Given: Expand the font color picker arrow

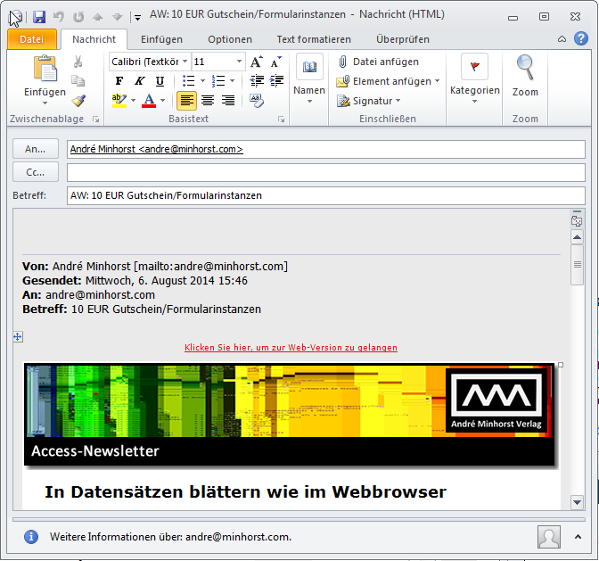Looking at the screenshot, I should pyautogui.click(x=163, y=101).
